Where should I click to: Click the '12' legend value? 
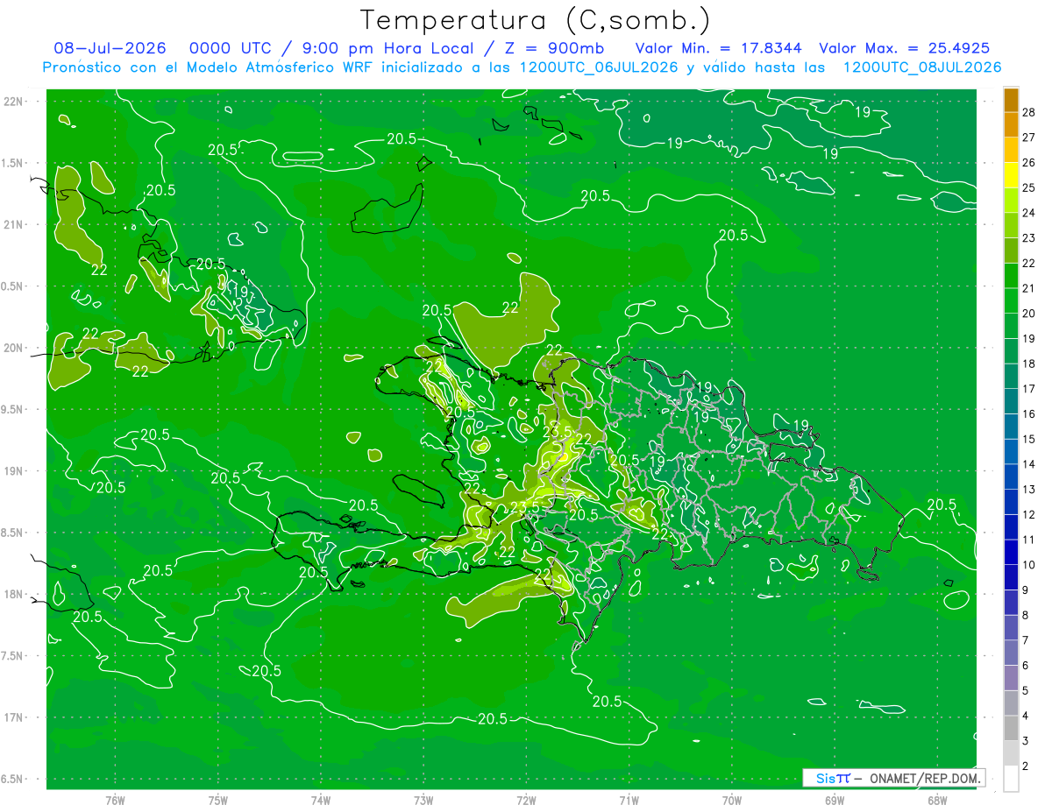[x=1028, y=515]
